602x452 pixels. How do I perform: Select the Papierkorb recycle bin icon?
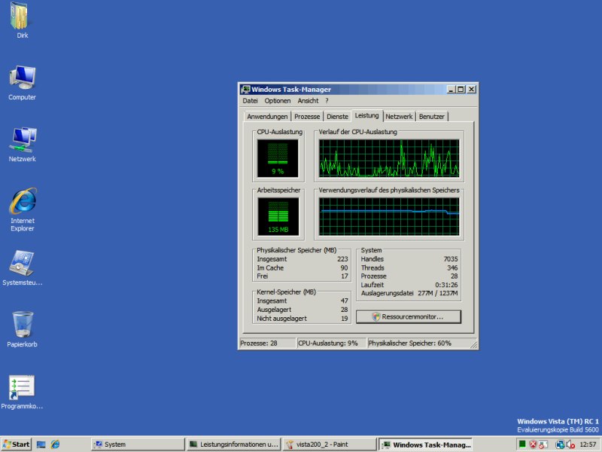(22, 328)
